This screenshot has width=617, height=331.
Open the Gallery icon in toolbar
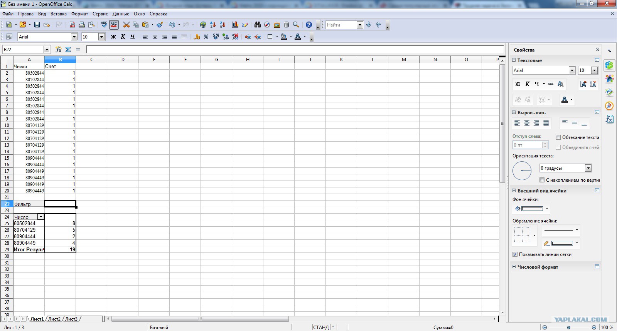(x=276, y=25)
